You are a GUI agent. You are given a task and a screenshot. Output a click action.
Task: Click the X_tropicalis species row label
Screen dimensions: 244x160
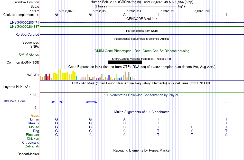click(30, 143)
